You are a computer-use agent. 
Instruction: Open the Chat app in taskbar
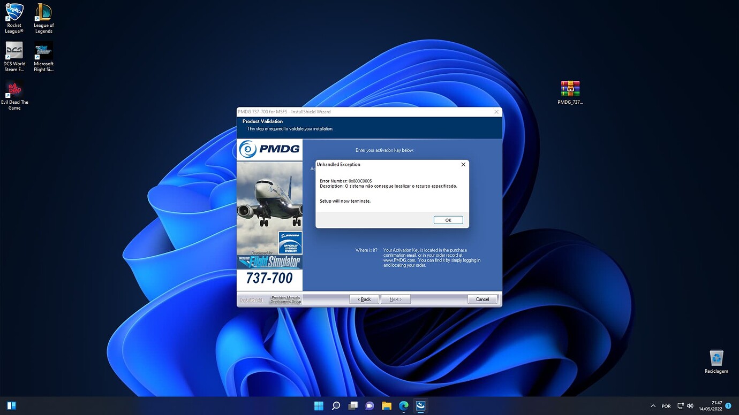click(369, 406)
